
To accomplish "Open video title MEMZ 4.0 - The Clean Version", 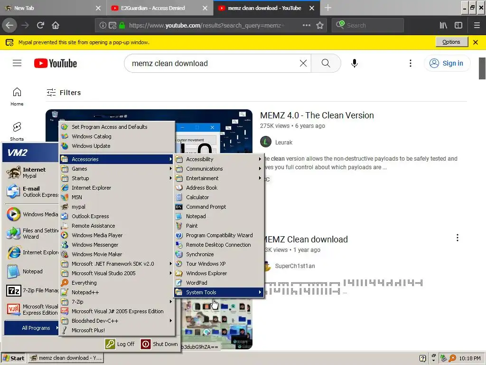I will [317, 115].
